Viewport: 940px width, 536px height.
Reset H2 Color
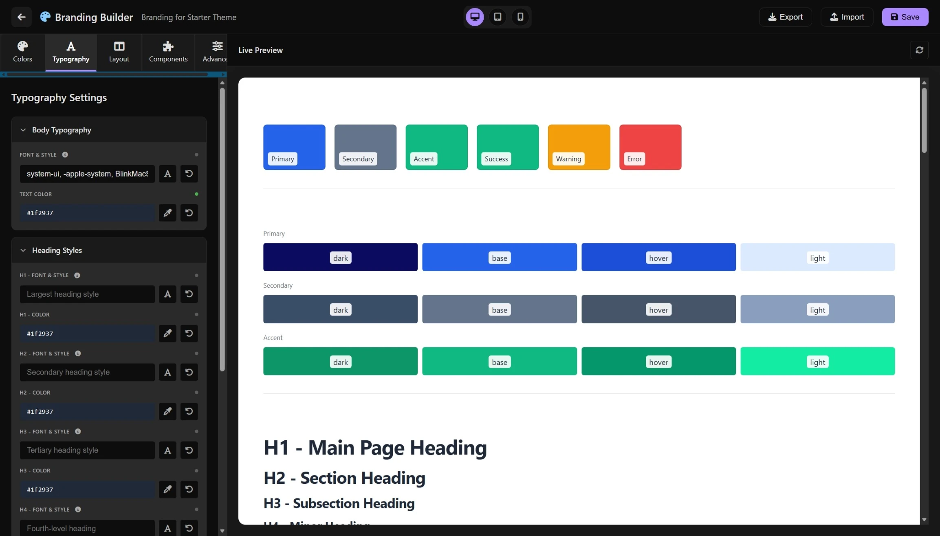189,411
